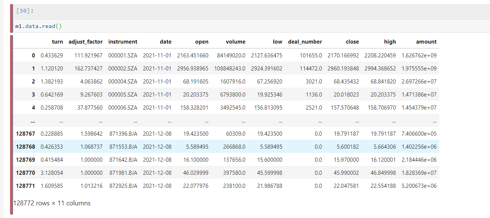Select adjust_factor value 162.737427
490x218 pixels.
pos(88,69)
